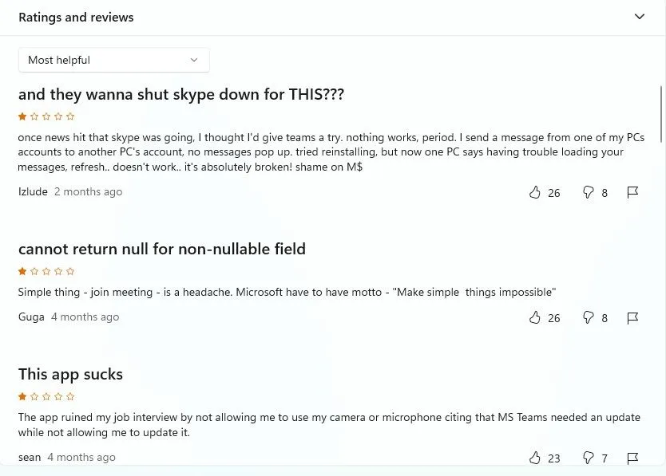This screenshot has height=476, width=666.
Task: Dislike Izlude's review with thumbs down icon
Action: pos(588,192)
